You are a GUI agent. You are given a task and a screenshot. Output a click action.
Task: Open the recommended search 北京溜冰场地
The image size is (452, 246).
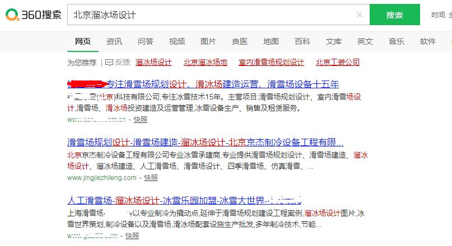click(206, 63)
